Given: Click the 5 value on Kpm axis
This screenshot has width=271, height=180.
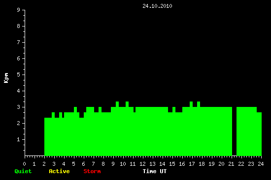Looking at the screenshot, I should (x=19, y=75).
